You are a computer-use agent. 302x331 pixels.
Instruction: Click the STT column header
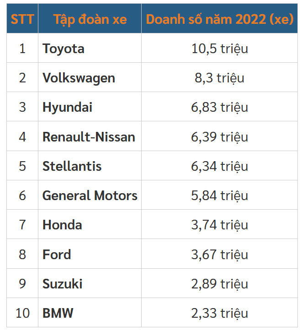tap(22, 19)
